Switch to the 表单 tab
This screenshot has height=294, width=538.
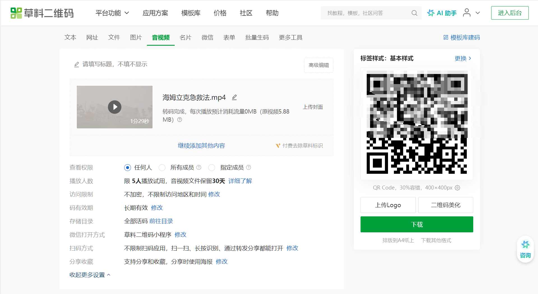point(229,38)
